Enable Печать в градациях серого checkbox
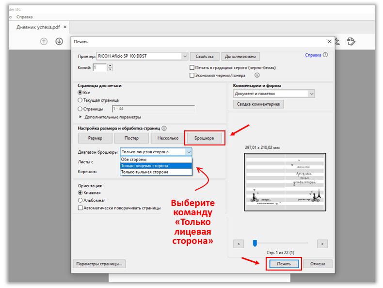The width and height of the screenshot is (383, 288). coord(192,67)
